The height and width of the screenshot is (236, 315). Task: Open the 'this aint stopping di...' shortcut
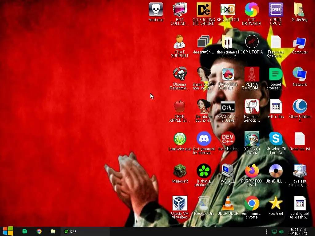click(300, 171)
